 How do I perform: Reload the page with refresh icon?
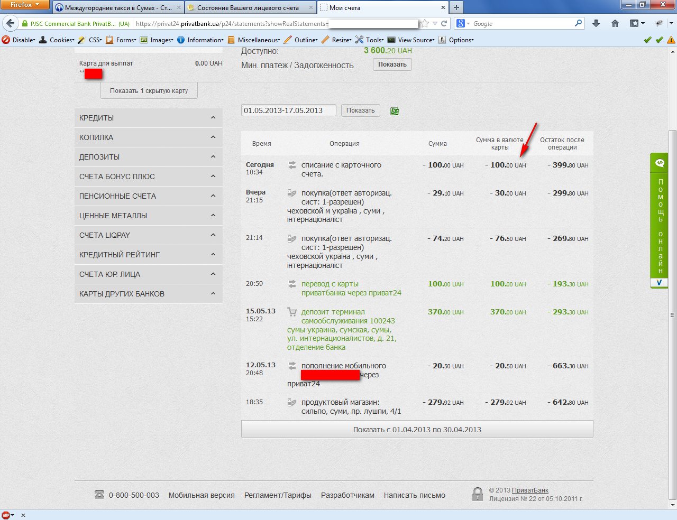[x=444, y=24]
